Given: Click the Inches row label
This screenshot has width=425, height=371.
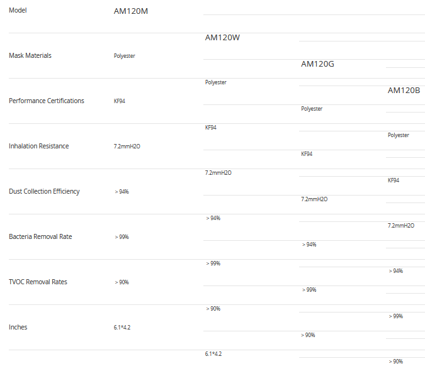Looking at the screenshot, I should tap(18, 327).
